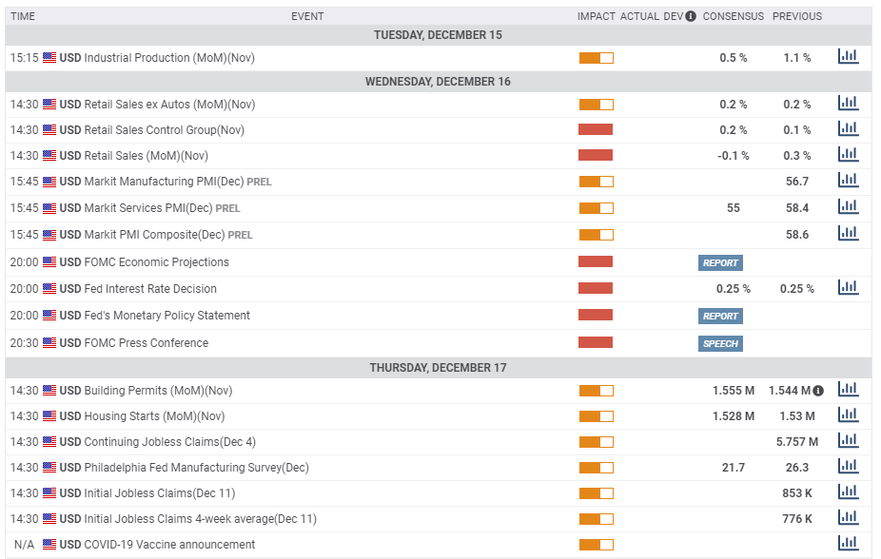Open Fed's Monetary Policy Statement report button
881x559 pixels.
[x=720, y=316]
